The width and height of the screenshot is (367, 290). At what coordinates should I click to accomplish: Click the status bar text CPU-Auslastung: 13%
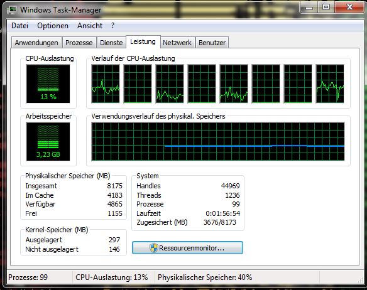click(x=111, y=277)
